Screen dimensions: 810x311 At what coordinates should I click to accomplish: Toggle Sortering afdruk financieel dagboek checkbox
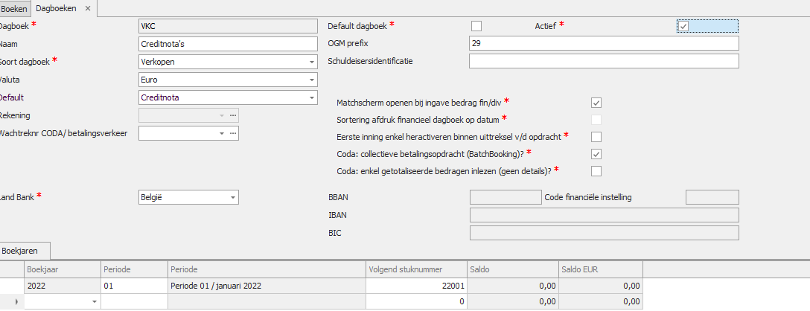596,120
